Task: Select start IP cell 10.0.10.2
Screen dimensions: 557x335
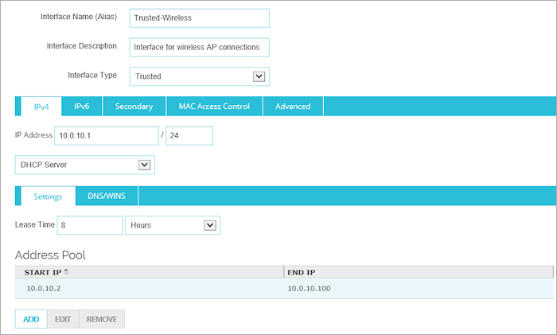Action: [43, 289]
